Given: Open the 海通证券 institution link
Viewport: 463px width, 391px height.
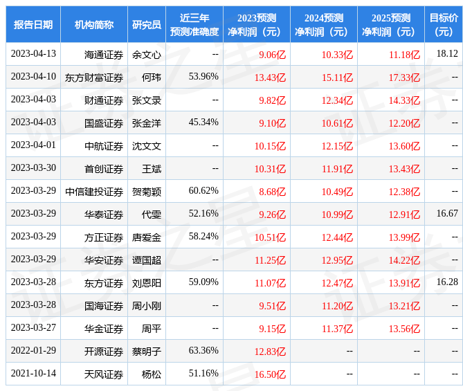Looking at the screenshot, I should click(104, 54).
